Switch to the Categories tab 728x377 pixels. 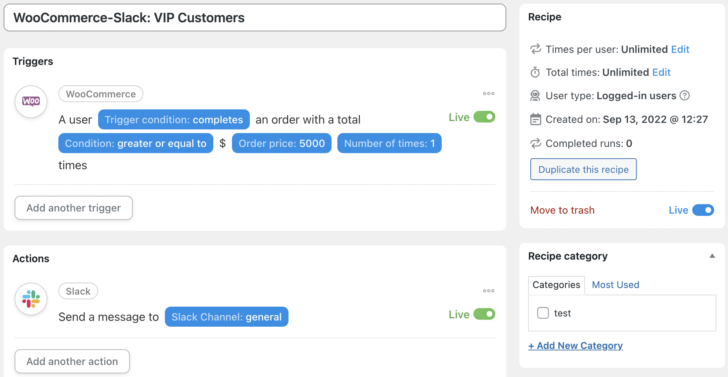[556, 285]
